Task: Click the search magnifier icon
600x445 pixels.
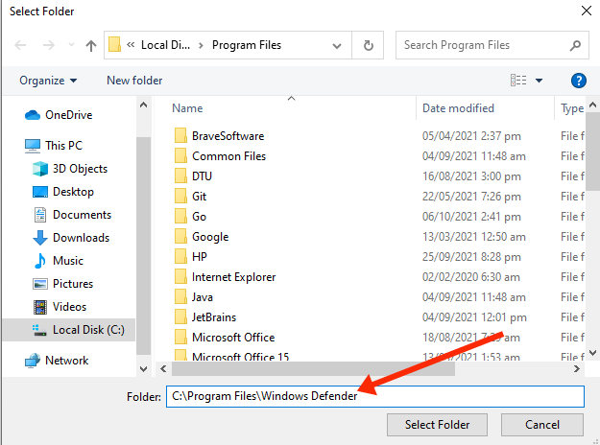Action: coord(575,45)
